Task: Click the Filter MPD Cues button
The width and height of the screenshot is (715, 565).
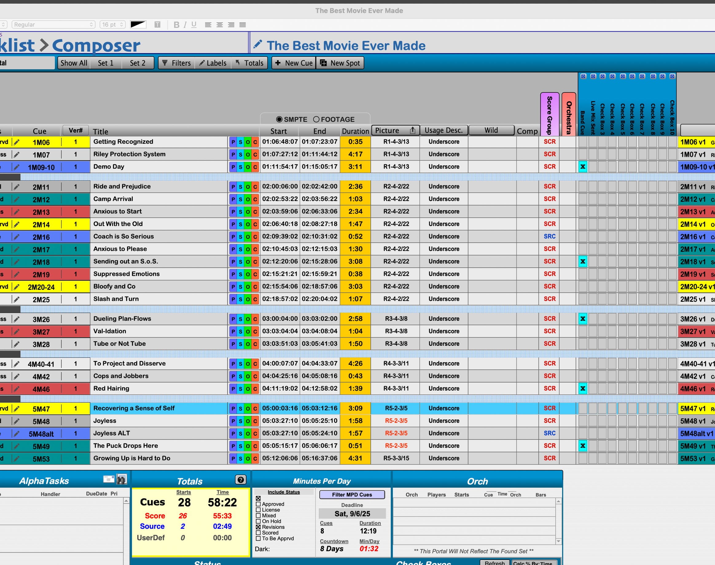Action: 352,495
